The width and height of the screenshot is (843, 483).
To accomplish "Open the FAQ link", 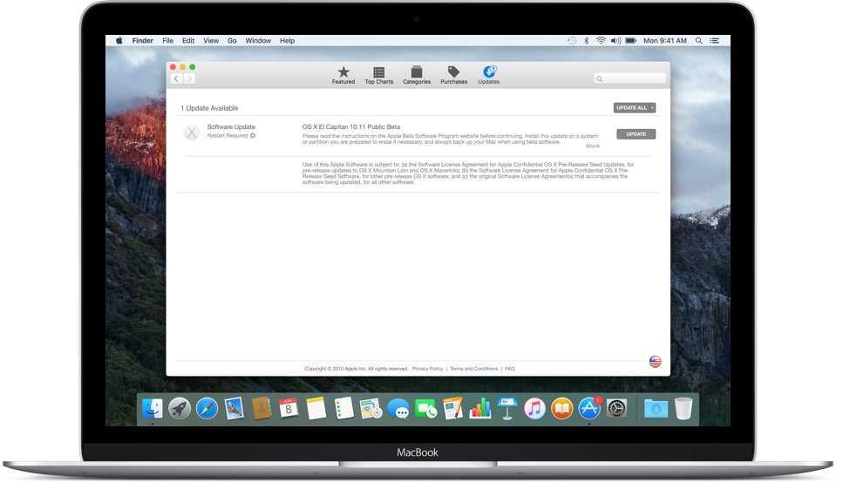I will 510,369.
